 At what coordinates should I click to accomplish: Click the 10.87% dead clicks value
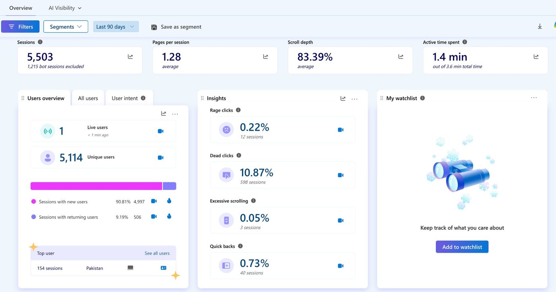[257, 173]
